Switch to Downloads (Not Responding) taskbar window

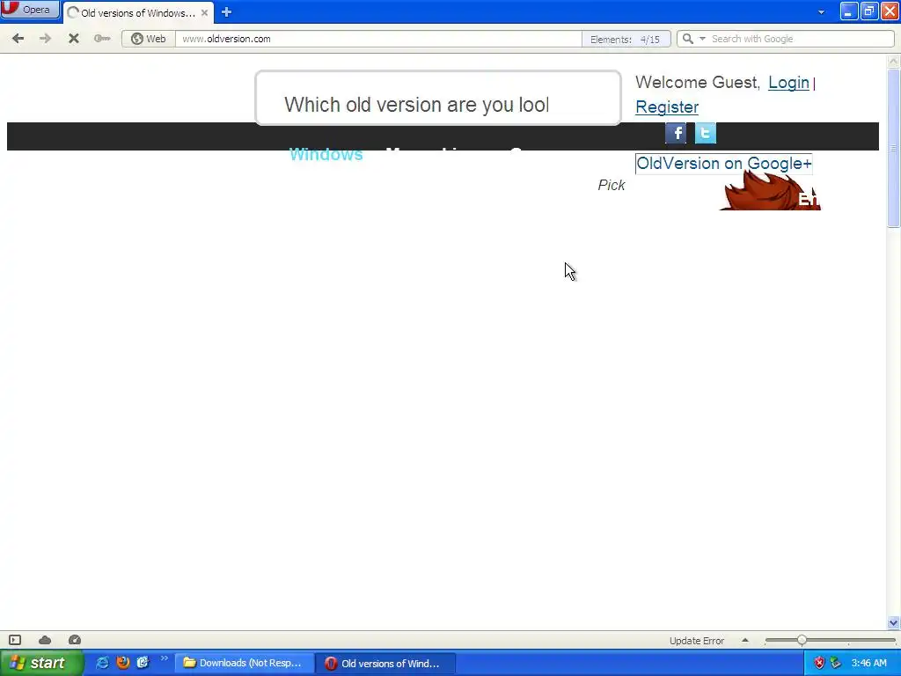(245, 663)
